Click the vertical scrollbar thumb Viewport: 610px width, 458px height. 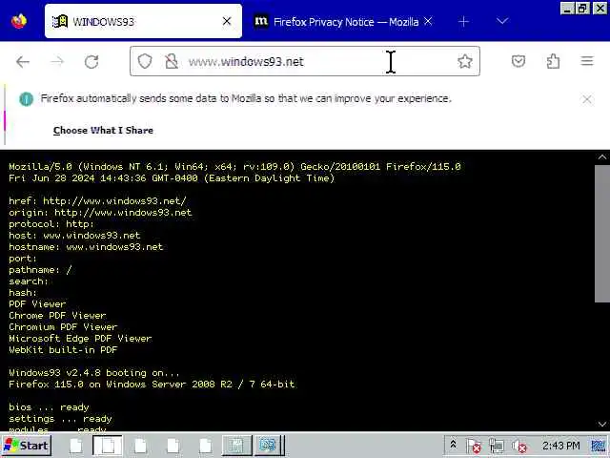coord(602,234)
